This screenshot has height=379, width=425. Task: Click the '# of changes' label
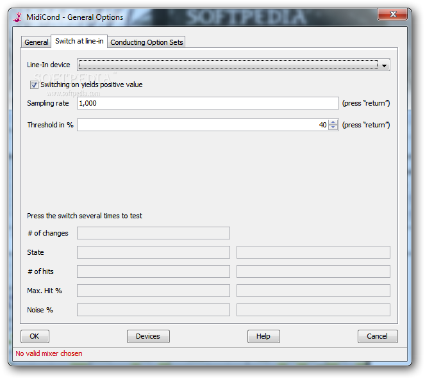48,233
